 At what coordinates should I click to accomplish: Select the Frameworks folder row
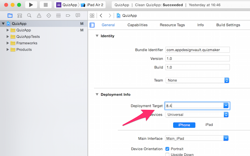[x=44, y=43]
